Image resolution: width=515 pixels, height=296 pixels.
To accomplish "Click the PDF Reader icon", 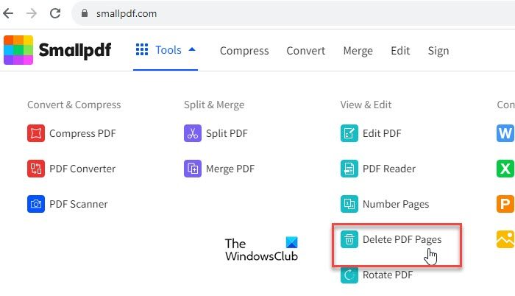I will coord(349,169).
